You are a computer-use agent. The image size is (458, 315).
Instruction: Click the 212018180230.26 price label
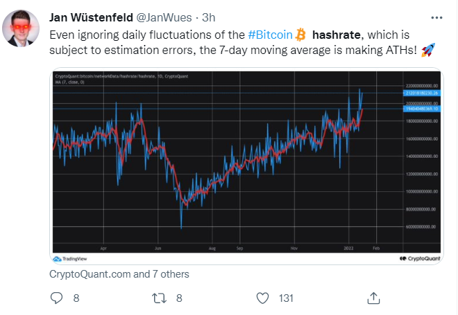coord(422,93)
